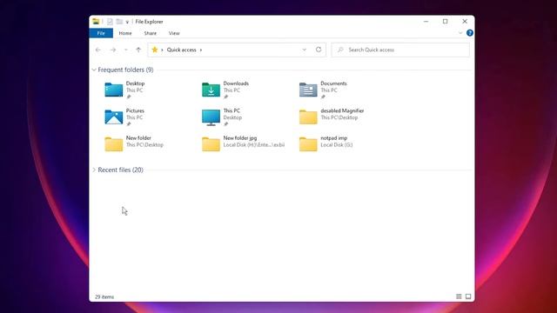Click the Documents folder name label

(333, 83)
